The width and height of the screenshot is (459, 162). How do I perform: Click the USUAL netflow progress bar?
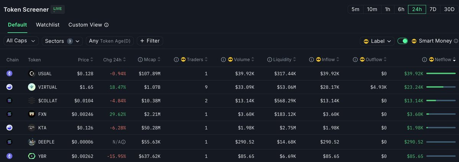441,73
